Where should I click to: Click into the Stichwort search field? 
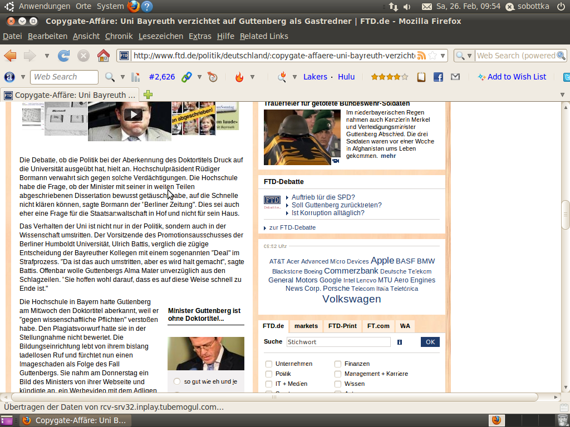(x=338, y=342)
